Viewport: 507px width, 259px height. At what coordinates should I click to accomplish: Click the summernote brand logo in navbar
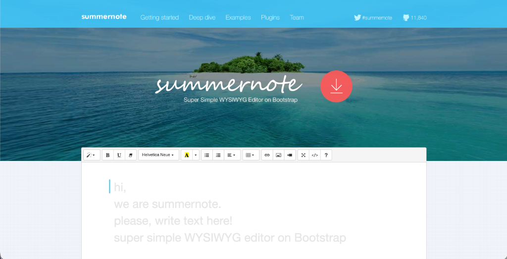(x=104, y=17)
